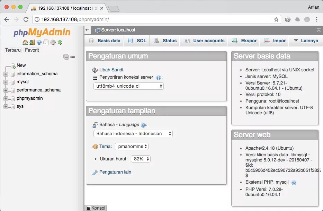323x211 pixels.
Task: Click the Arfian profile name
Action: pyautogui.click(x=314, y=7)
